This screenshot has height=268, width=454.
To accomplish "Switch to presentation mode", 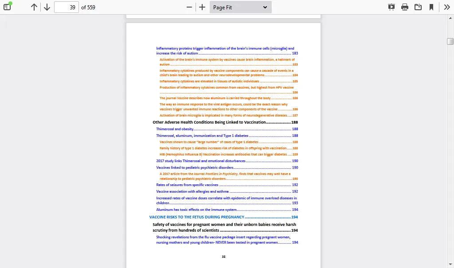I will (x=391, y=7).
